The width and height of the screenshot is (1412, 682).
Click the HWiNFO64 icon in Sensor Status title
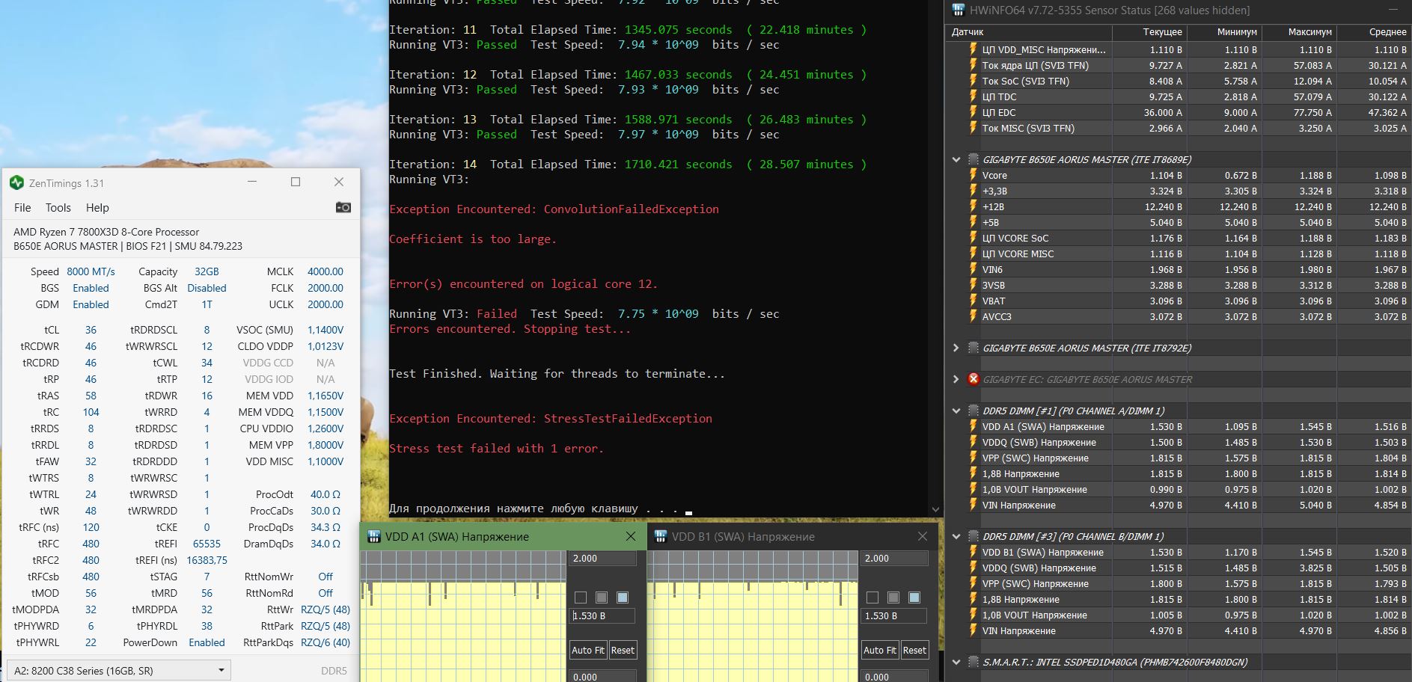point(958,10)
